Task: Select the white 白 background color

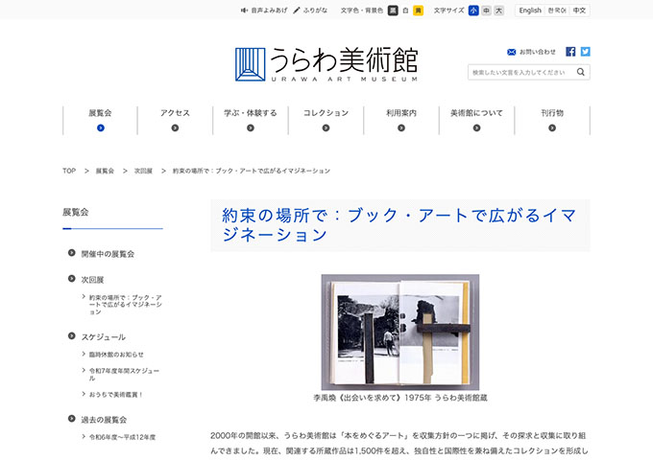Action: [x=405, y=11]
